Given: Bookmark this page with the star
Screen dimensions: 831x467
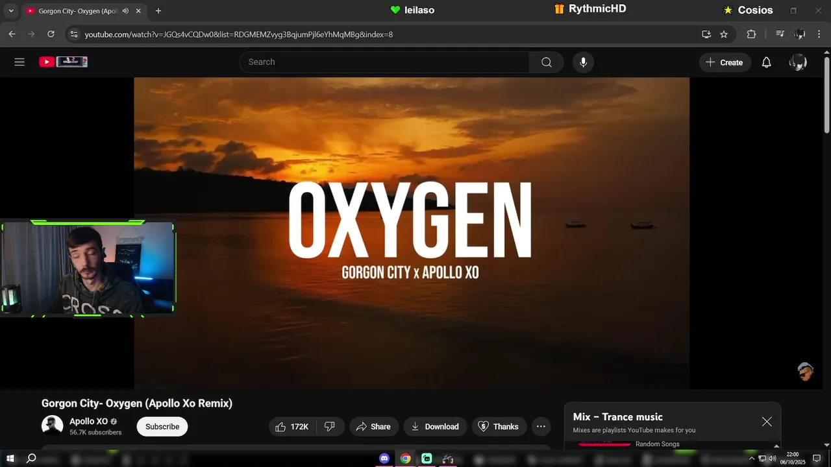Looking at the screenshot, I should pos(724,34).
